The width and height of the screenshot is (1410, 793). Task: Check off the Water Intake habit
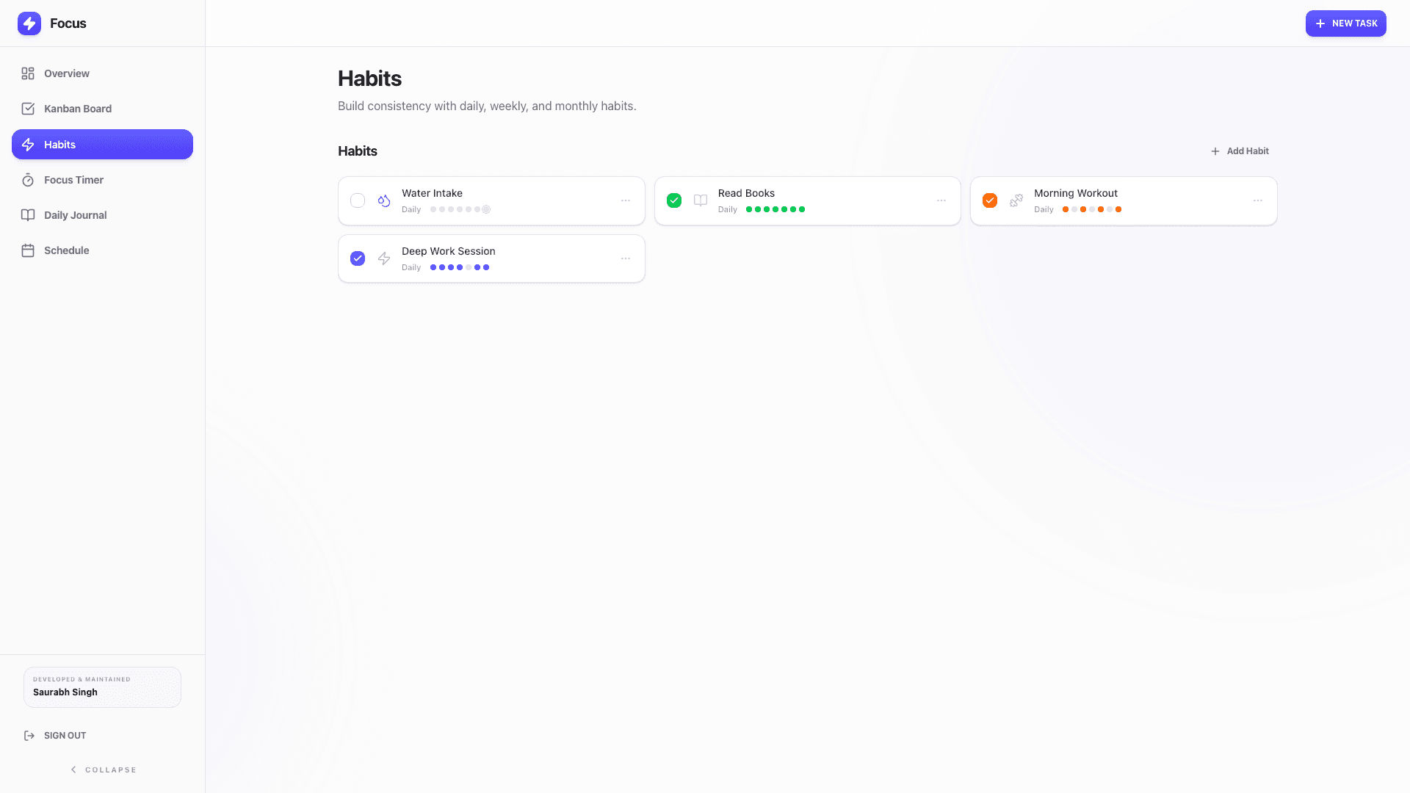point(358,200)
